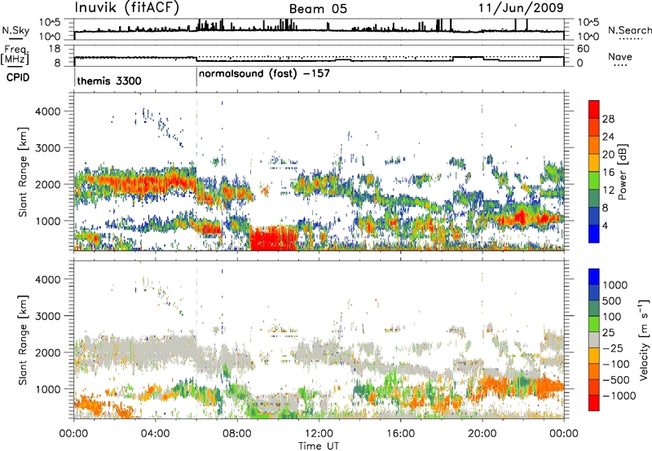Click the 'Nave' legend label
Image resolution: width=652 pixels, height=451 pixels.
(620, 57)
